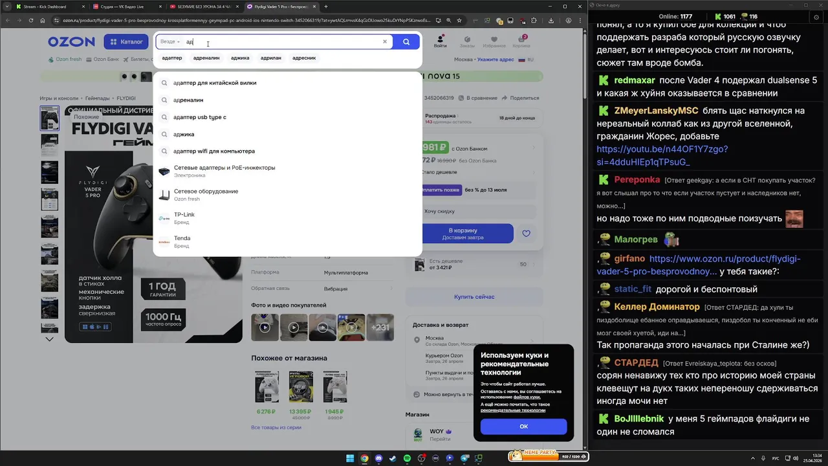Open Discord from the taskbar

point(378,458)
